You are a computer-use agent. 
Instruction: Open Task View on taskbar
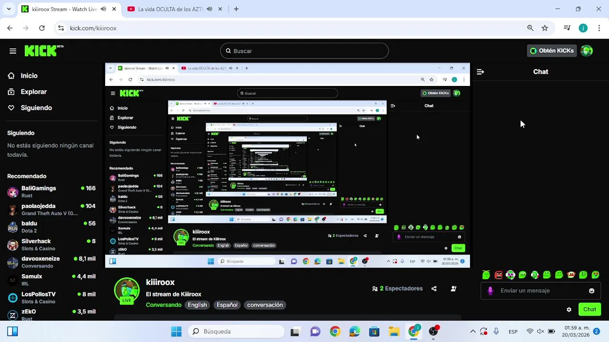[295, 332]
